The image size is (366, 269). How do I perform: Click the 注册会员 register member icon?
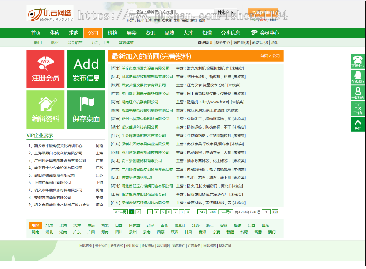[46, 68]
